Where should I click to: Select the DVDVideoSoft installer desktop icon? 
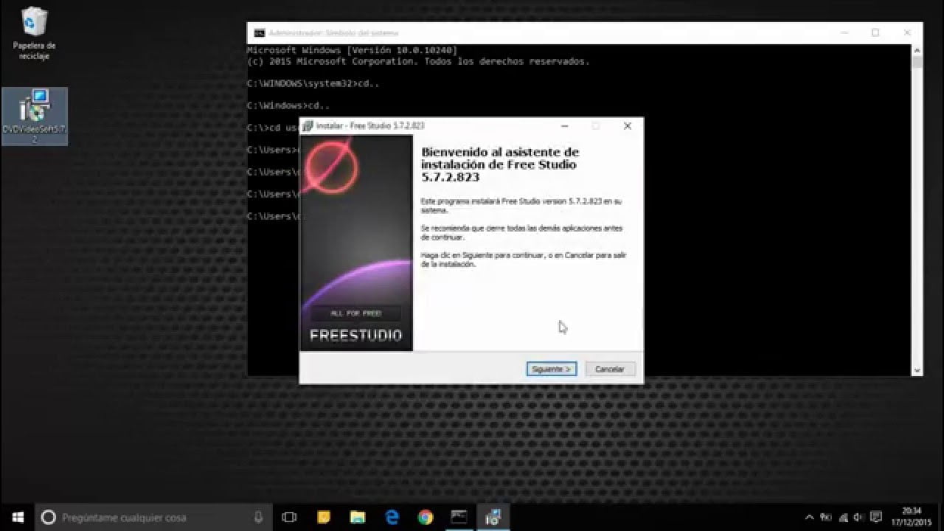tap(34, 116)
